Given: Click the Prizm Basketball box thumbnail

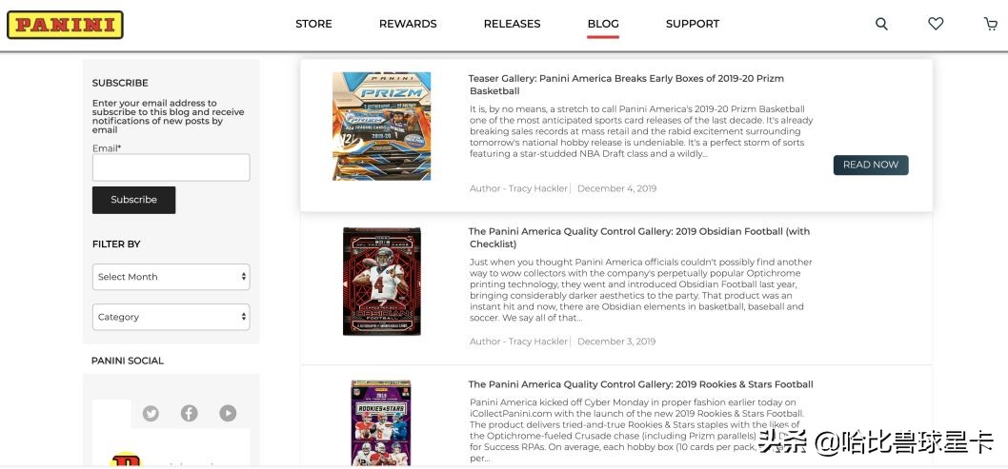Looking at the screenshot, I should (381, 126).
